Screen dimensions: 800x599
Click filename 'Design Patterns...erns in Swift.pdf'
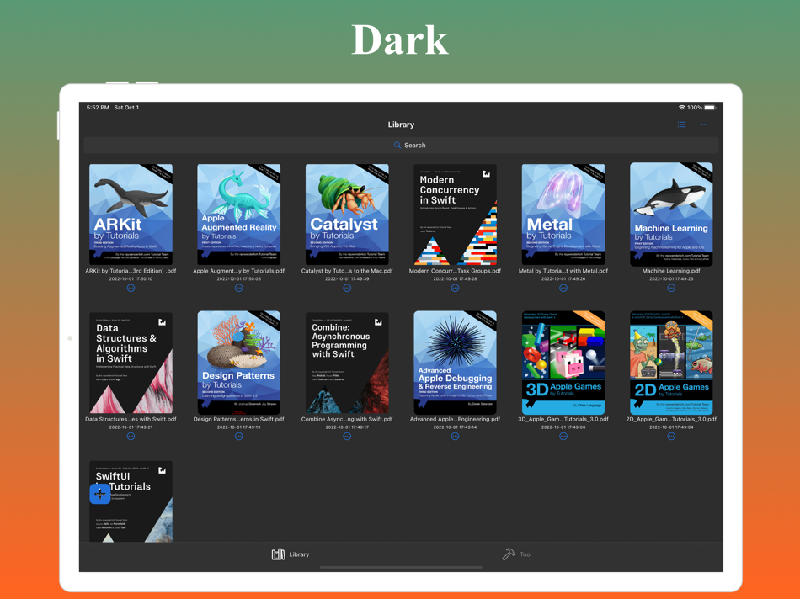tap(239, 419)
